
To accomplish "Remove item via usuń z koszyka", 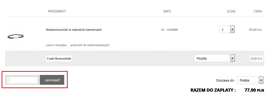I will point(56,45).
